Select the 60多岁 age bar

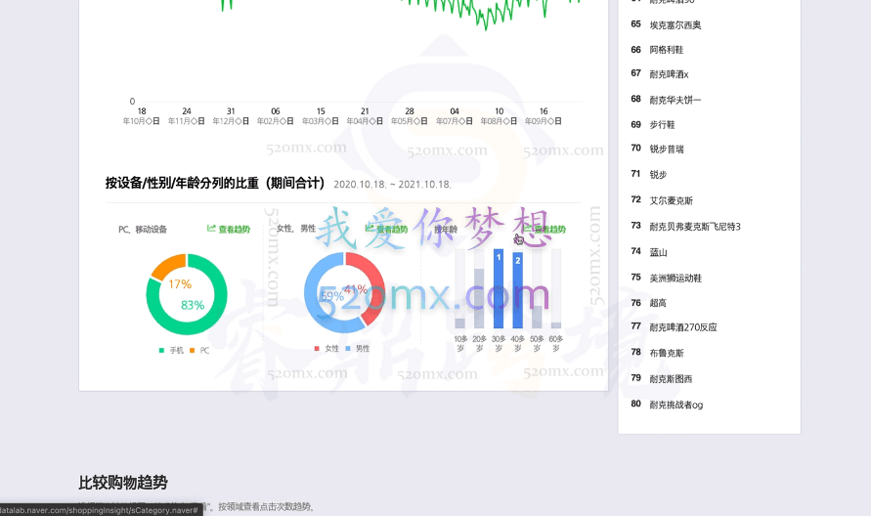[556, 324]
